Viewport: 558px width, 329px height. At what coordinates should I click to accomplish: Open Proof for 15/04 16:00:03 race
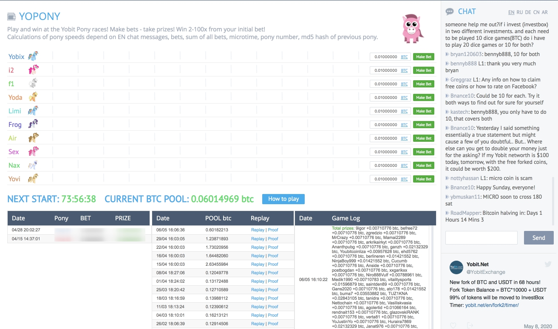[x=273, y=264]
